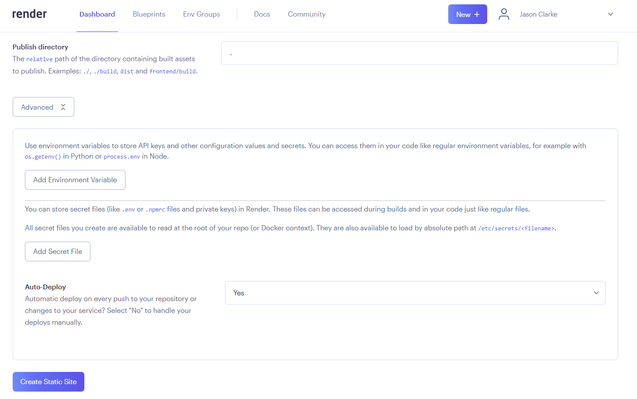Open the Docs link
The width and height of the screenshot is (637, 399).
[x=262, y=14]
